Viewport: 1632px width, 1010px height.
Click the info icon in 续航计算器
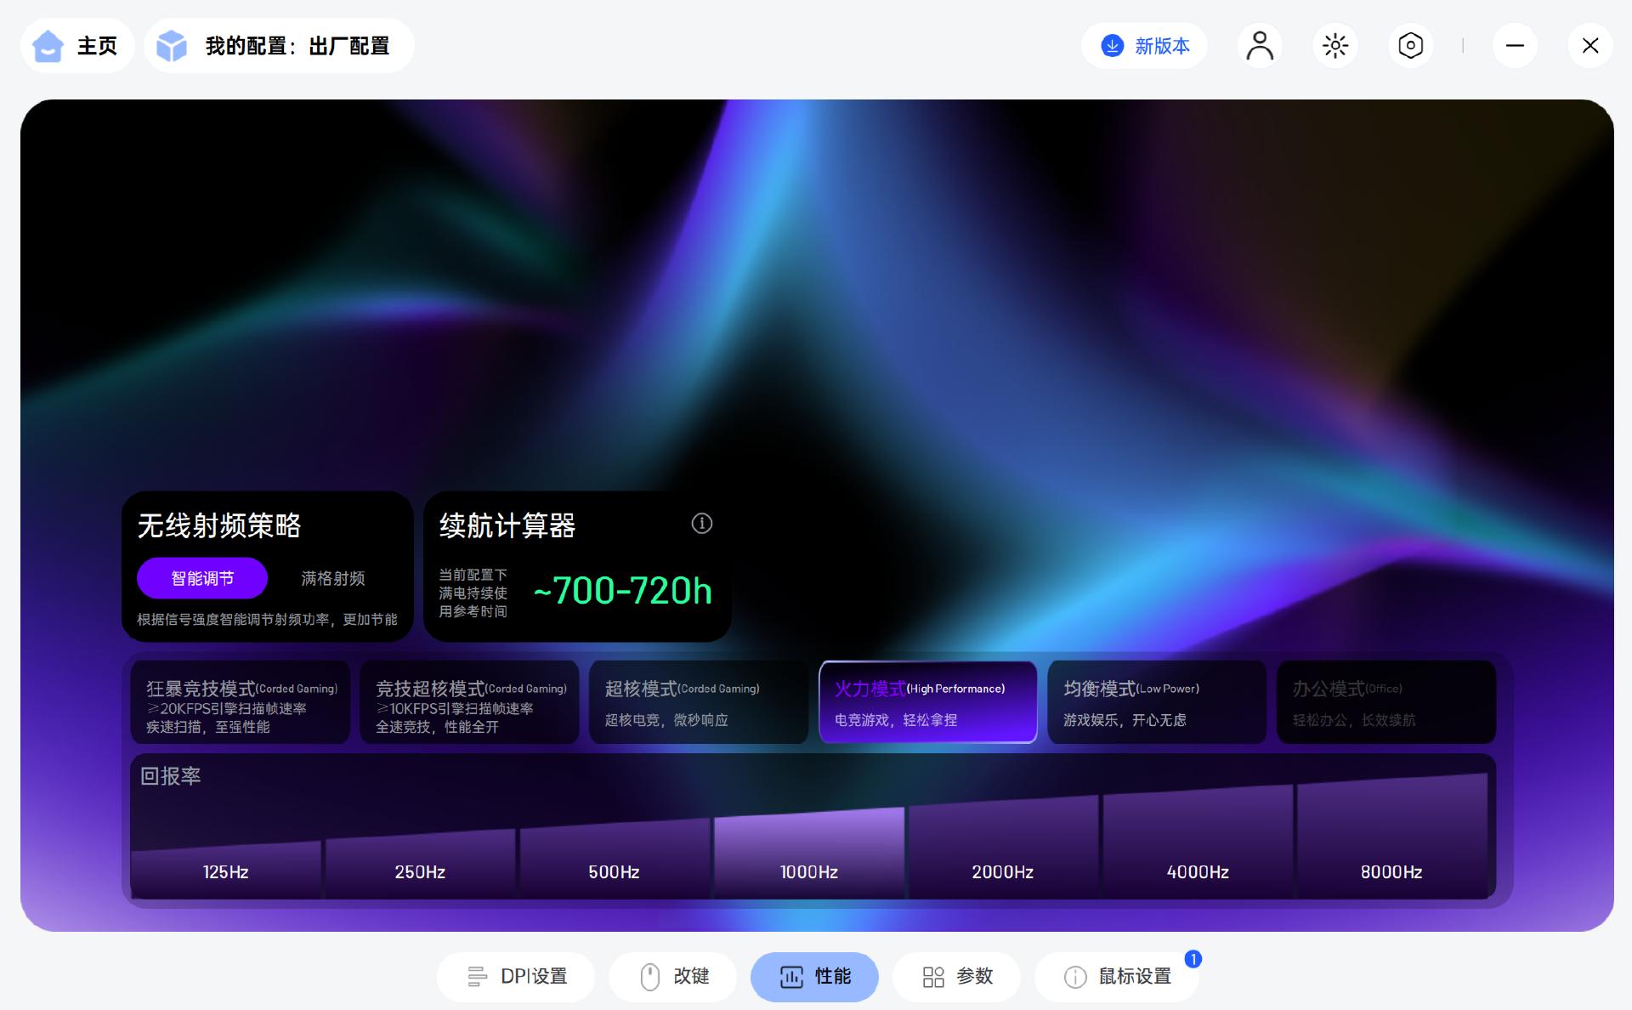[x=701, y=524]
